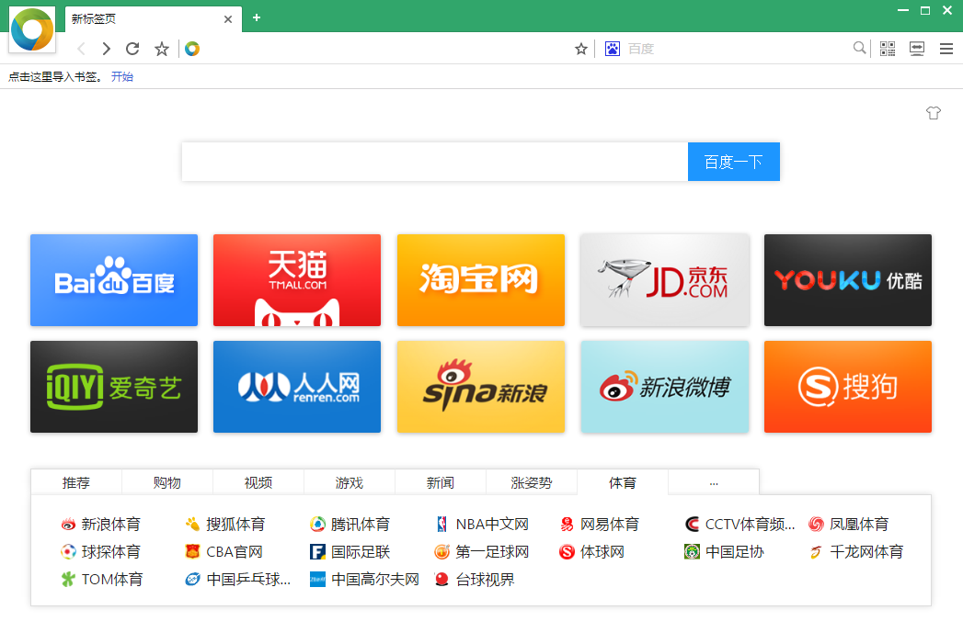Focus the large page search input box
The image size is (963, 644).
435,162
